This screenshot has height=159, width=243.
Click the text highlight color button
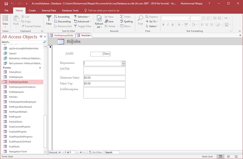pos(186,25)
